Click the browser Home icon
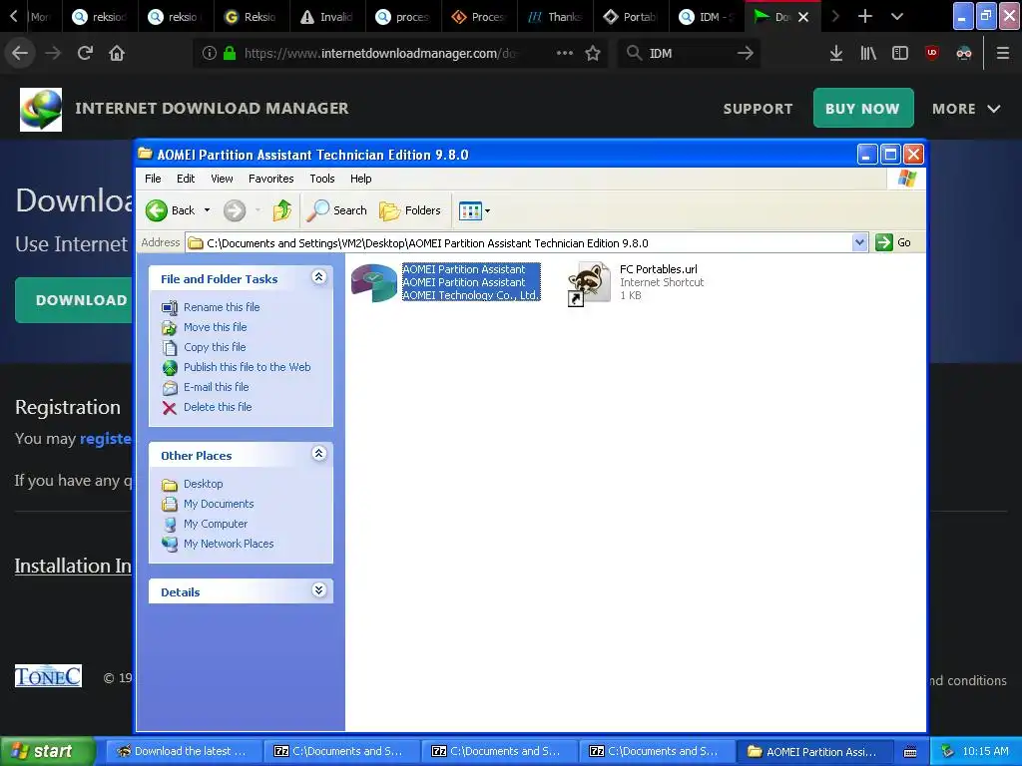The width and height of the screenshot is (1022, 766). coord(117,53)
